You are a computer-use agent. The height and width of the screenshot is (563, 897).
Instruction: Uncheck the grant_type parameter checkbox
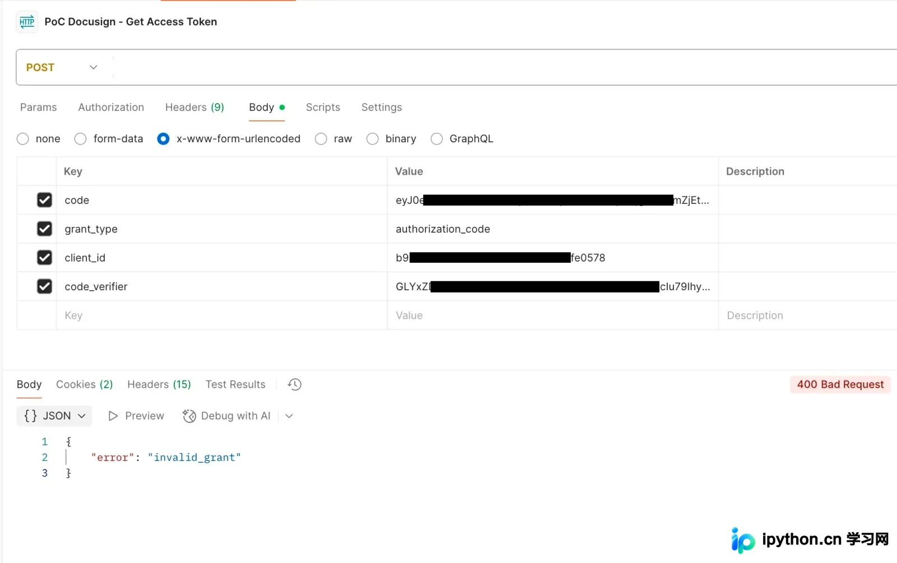(x=44, y=229)
